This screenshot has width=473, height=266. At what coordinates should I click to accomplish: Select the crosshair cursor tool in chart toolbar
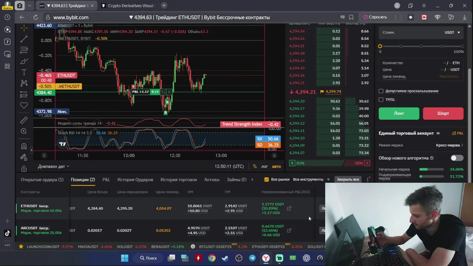click(x=24, y=28)
